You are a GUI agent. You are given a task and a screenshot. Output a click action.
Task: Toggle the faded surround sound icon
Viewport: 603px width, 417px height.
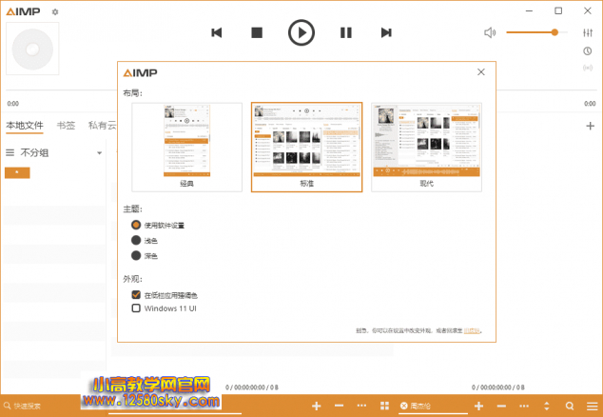(x=588, y=69)
